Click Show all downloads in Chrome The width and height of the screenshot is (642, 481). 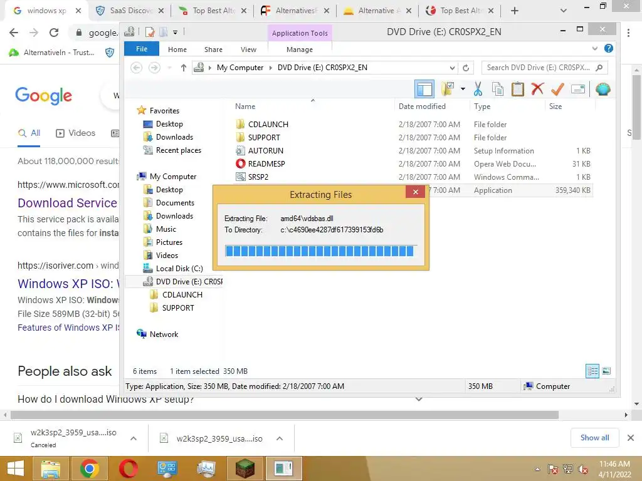click(594, 438)
